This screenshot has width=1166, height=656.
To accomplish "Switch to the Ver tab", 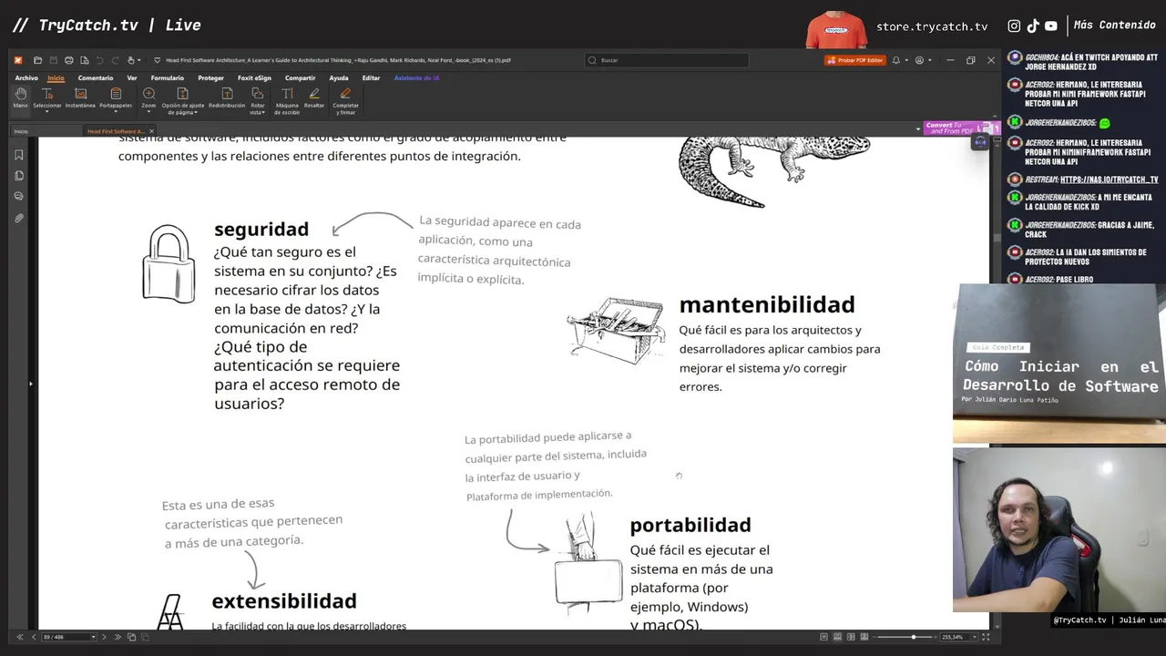I will 132,78.
